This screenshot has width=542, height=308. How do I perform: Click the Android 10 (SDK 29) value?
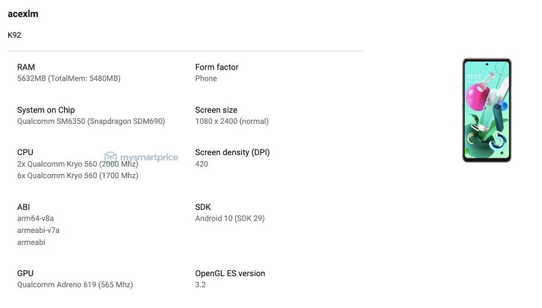click(x=229, y=219)
